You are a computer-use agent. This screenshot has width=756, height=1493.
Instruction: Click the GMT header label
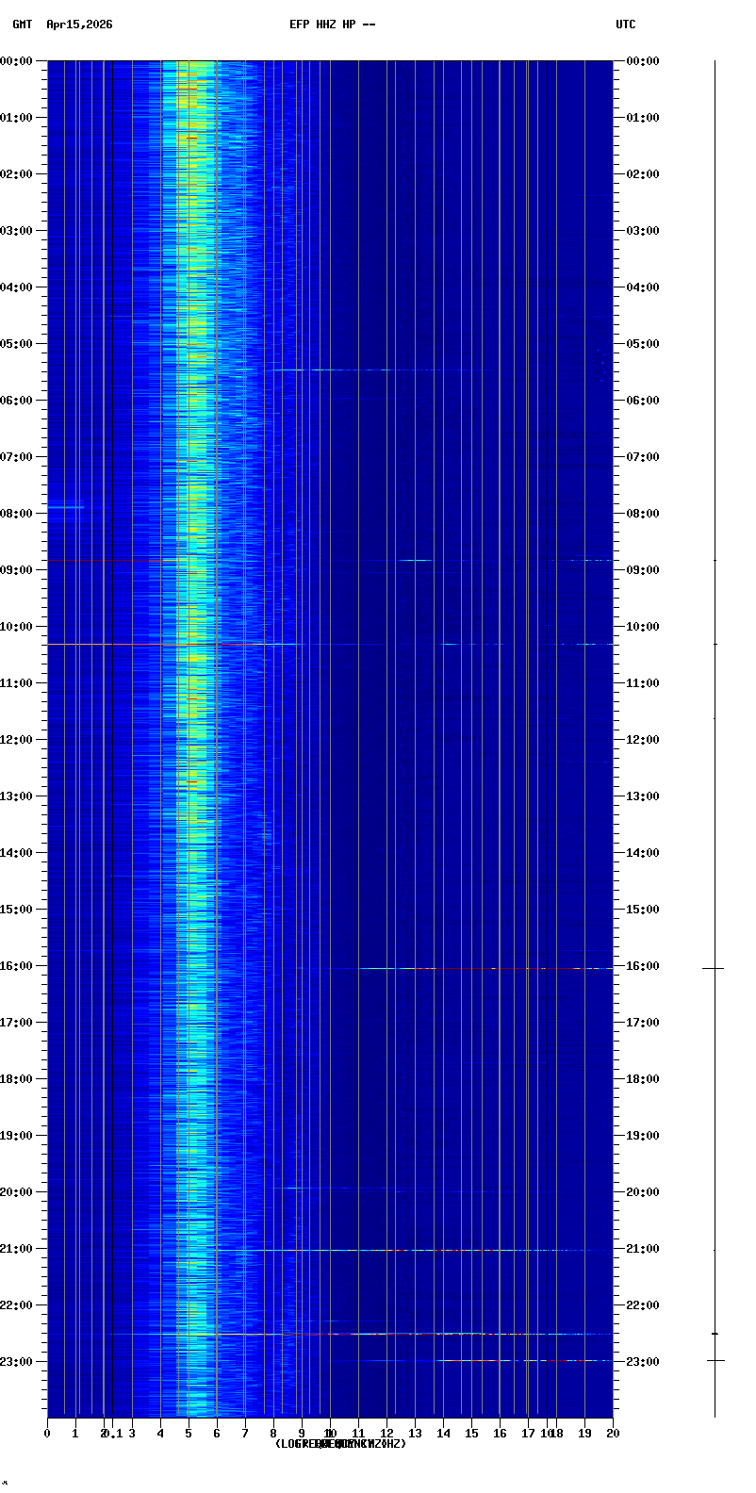22,25
